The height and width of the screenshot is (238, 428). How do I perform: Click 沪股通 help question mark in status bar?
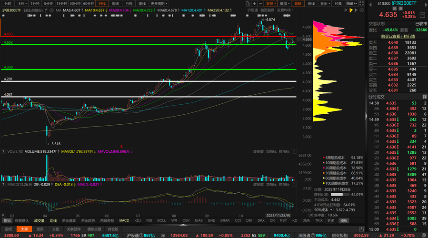(141, 235)
